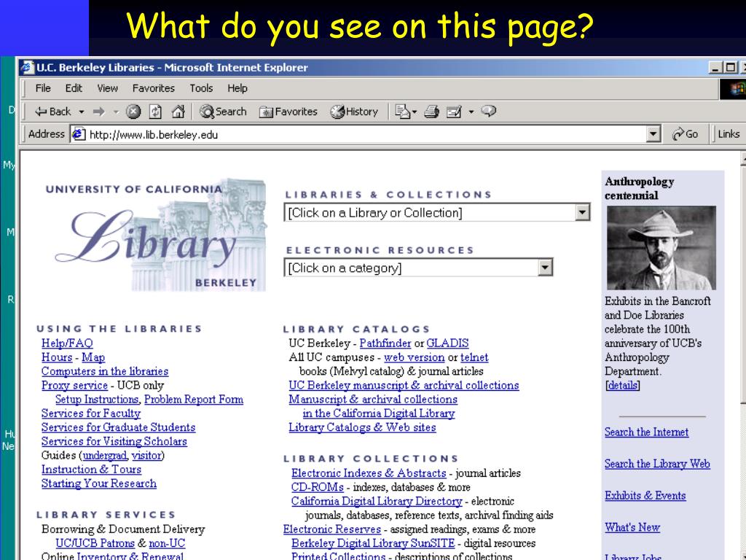Open the Map link
Viewport: 746px width, 560px height.
pos(93,357)
